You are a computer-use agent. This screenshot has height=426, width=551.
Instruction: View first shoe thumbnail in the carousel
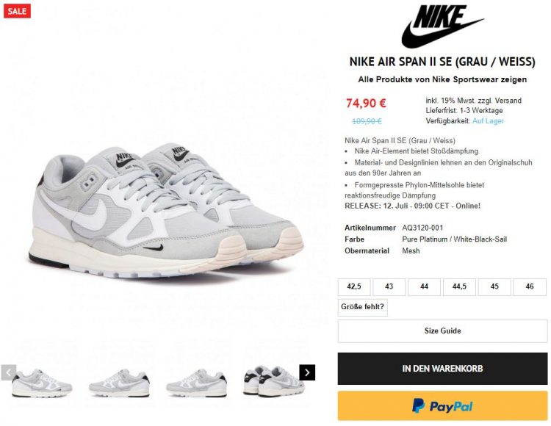click(42, 383)
